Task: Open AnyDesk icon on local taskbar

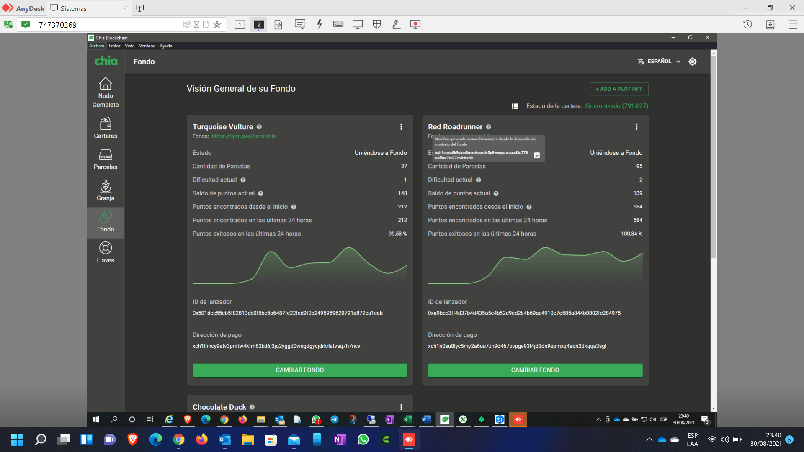Action: 409,439
